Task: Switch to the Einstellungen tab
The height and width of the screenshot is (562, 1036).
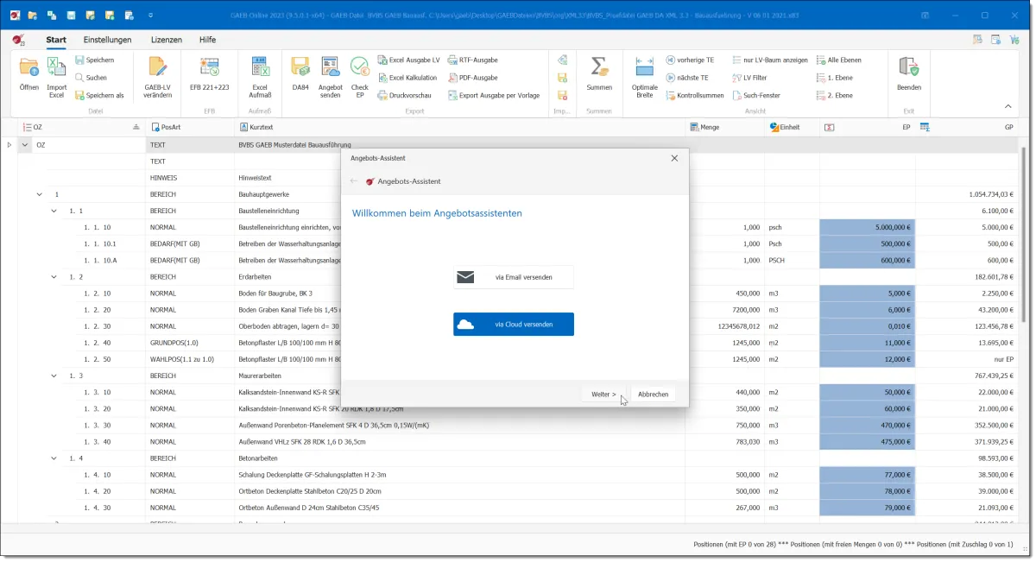Action: [x=107, y=40]
